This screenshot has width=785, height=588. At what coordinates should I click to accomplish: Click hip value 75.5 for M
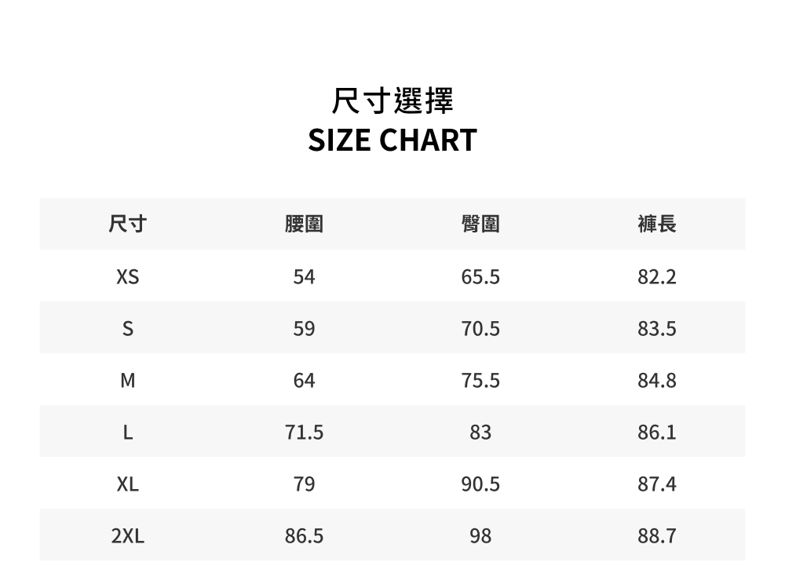(x=480, y=381)
